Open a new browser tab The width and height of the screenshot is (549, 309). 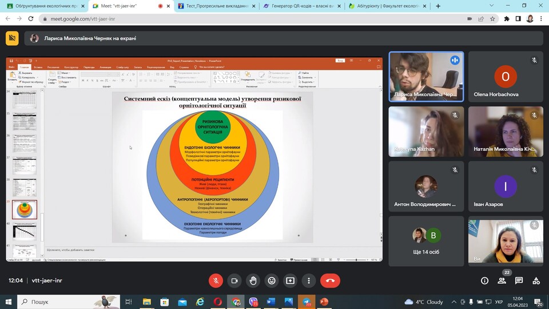tap(439, 6)
